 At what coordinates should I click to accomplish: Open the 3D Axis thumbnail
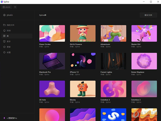pos(52,89)
